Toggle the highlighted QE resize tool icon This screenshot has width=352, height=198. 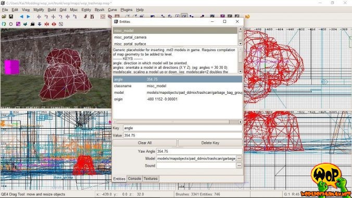click(184, 16)
